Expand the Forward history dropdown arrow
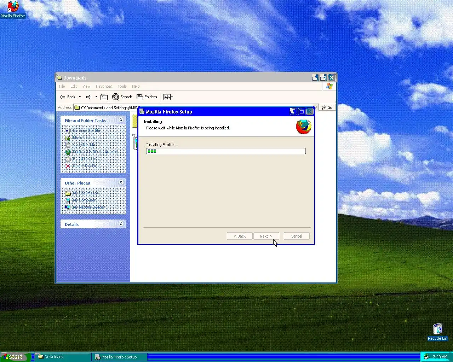Viewport: 453px width, 362px height. (96, 97)
